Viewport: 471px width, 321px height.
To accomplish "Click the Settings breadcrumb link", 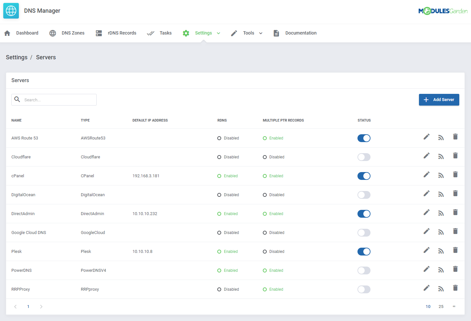I will pyautogui.click(x=17, y=57).
